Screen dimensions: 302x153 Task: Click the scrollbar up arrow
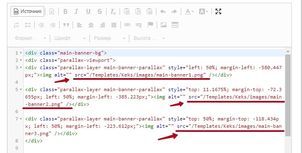click(x=288, y=51)
